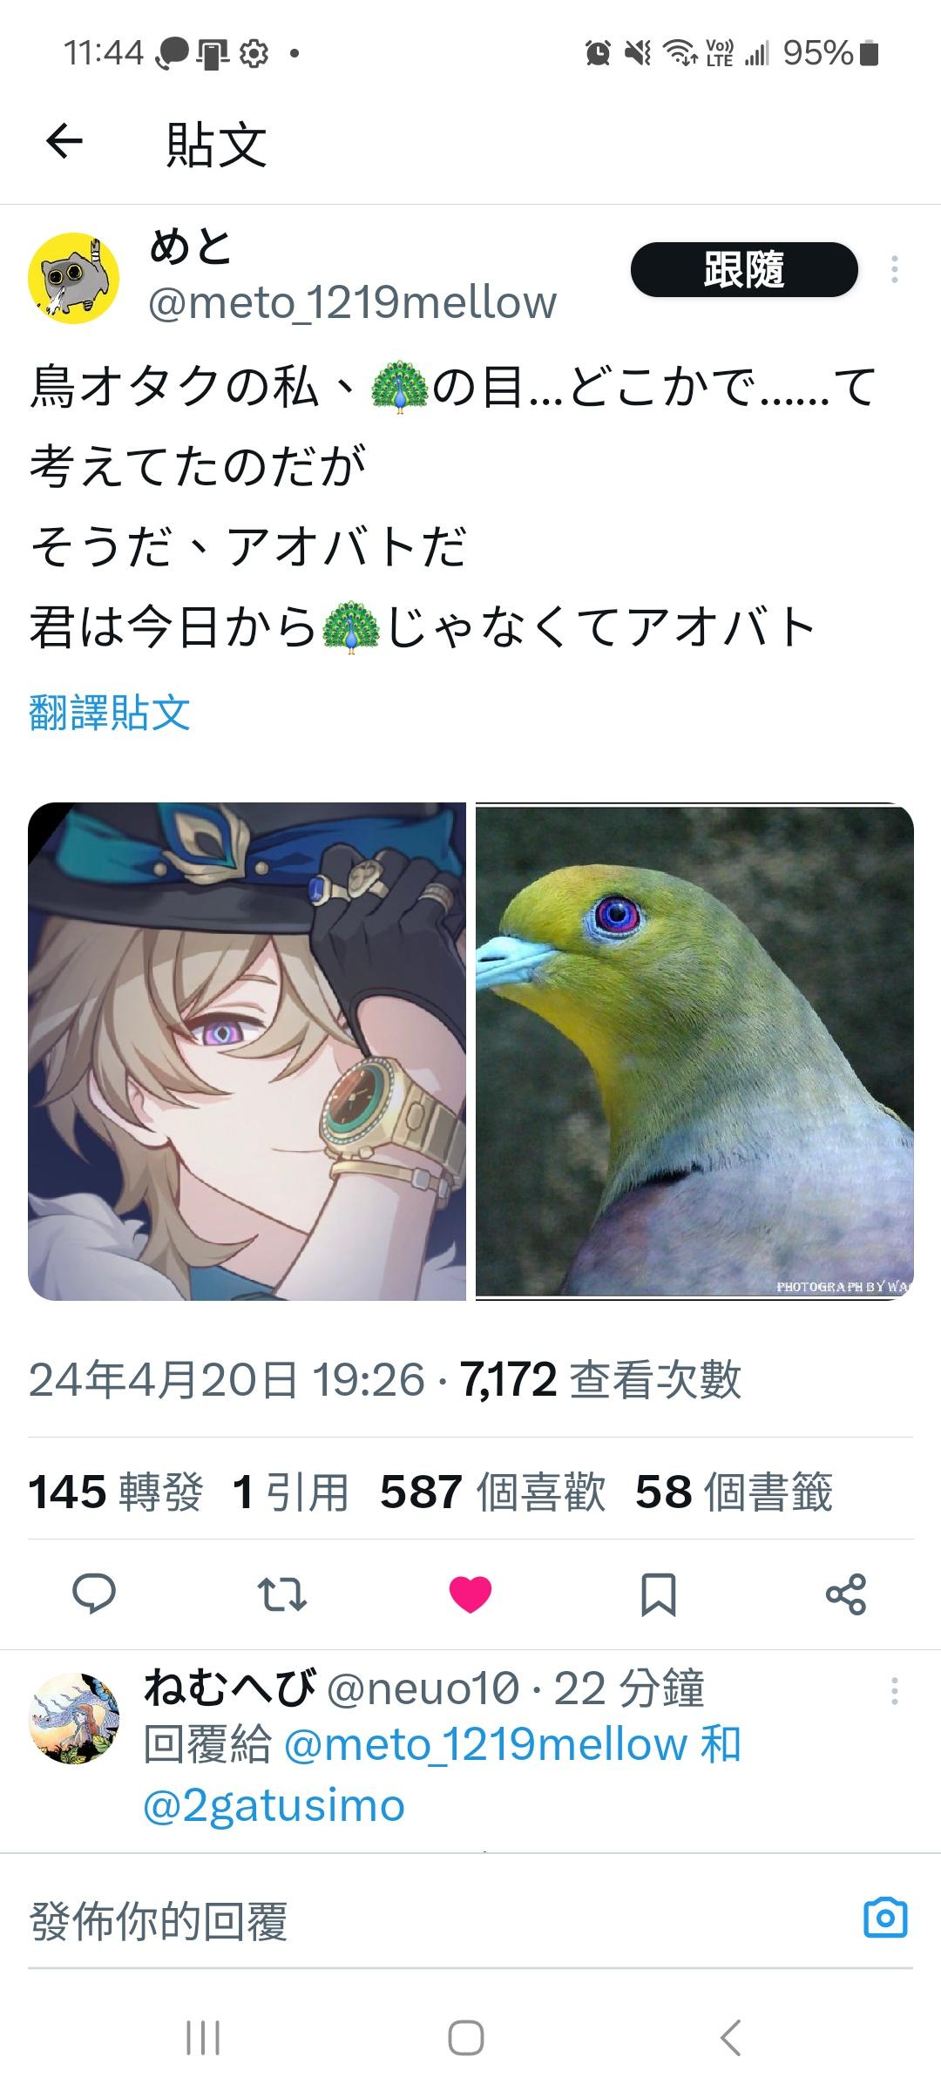
Task: Tap the repost arrows icon
Action: pyautogui.click(x=282, y=1594)
